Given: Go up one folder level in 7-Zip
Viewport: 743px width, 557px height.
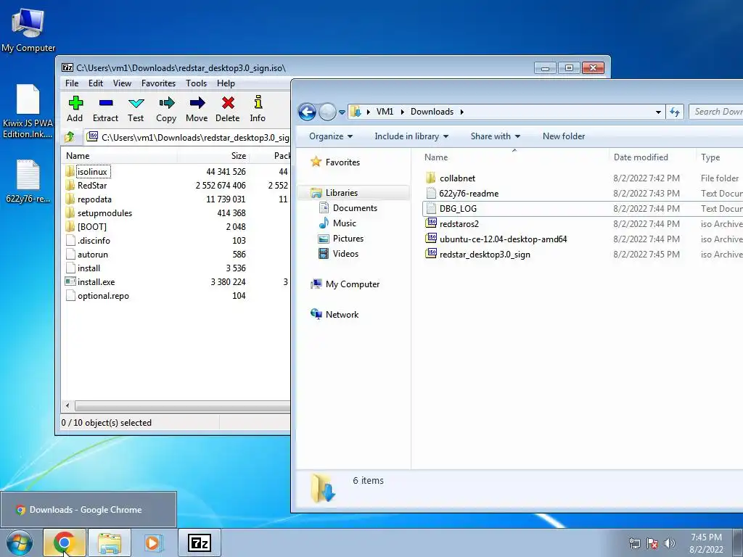Looking at the screenshot, I should point(70,137).
